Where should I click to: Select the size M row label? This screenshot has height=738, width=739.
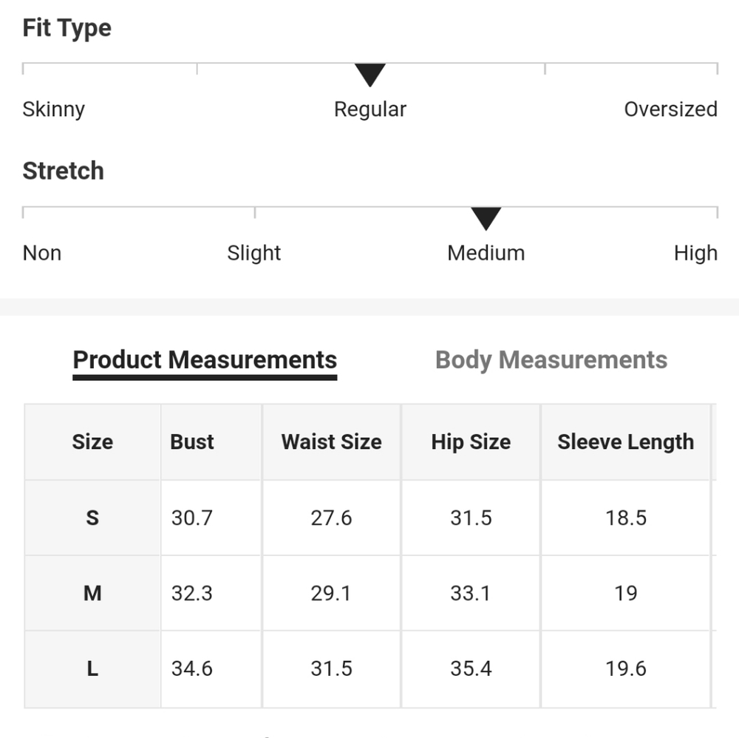(92, 593)
